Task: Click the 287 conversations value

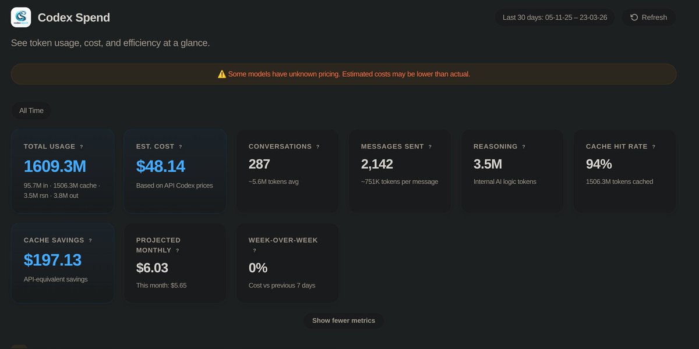Action: pyautogui.click(x=259, y=165)
